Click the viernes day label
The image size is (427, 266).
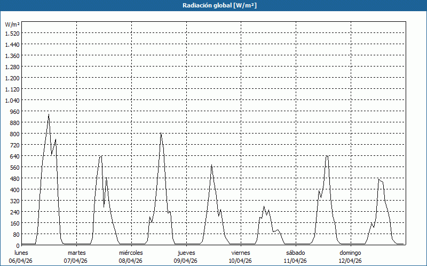pyautogui.click(x=241, y=252)
